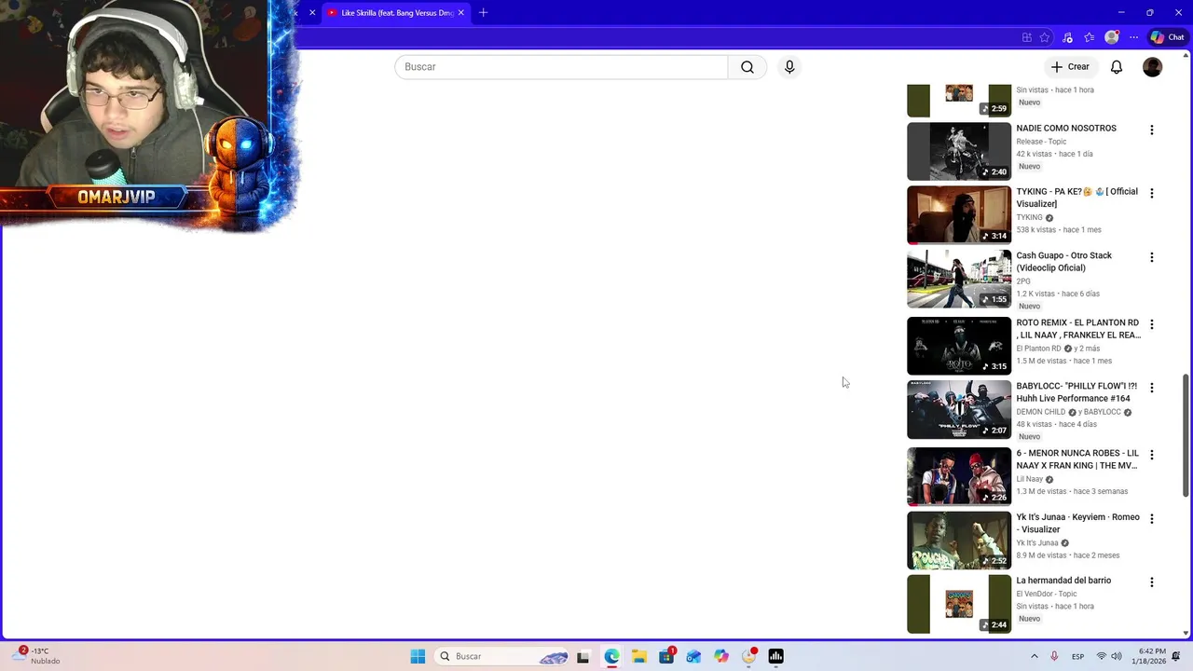Click the page vertical scrollbar thumb

click(x=1186, y=436)
